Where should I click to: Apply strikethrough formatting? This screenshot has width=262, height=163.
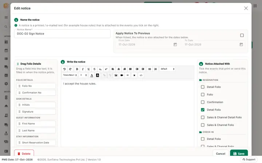(94, 69)
